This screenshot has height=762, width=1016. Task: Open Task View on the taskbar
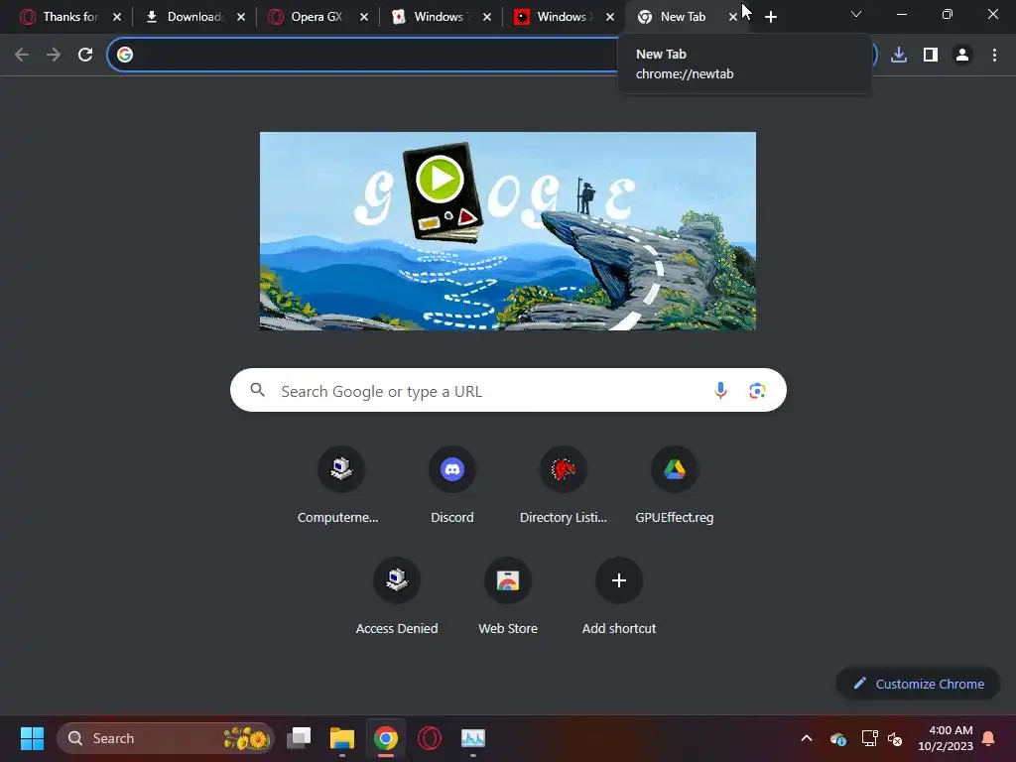[299, 738]
